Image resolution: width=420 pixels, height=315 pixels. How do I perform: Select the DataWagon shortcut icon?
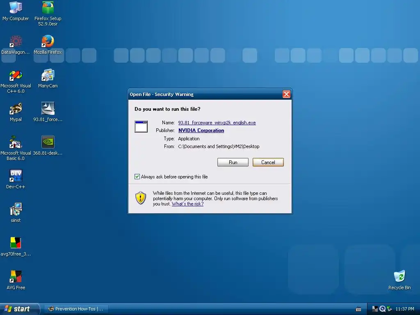click(16, 45)
